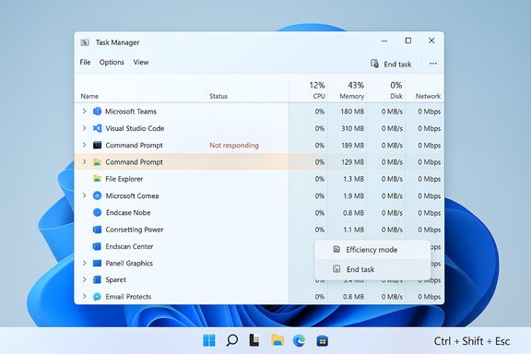531x354 pixels.
Task: Open File Explorer from the taskbar
Action: point(277,340)
